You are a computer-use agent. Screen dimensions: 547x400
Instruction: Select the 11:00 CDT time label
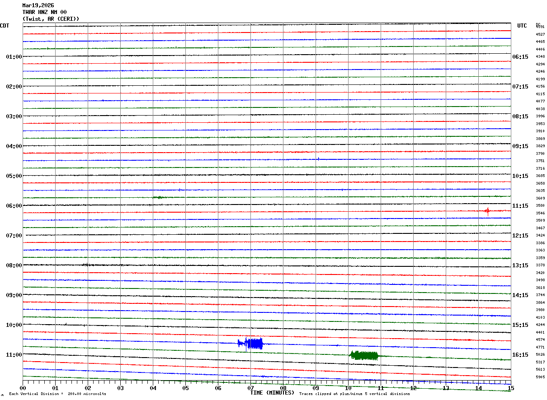(x=14, y=355)
